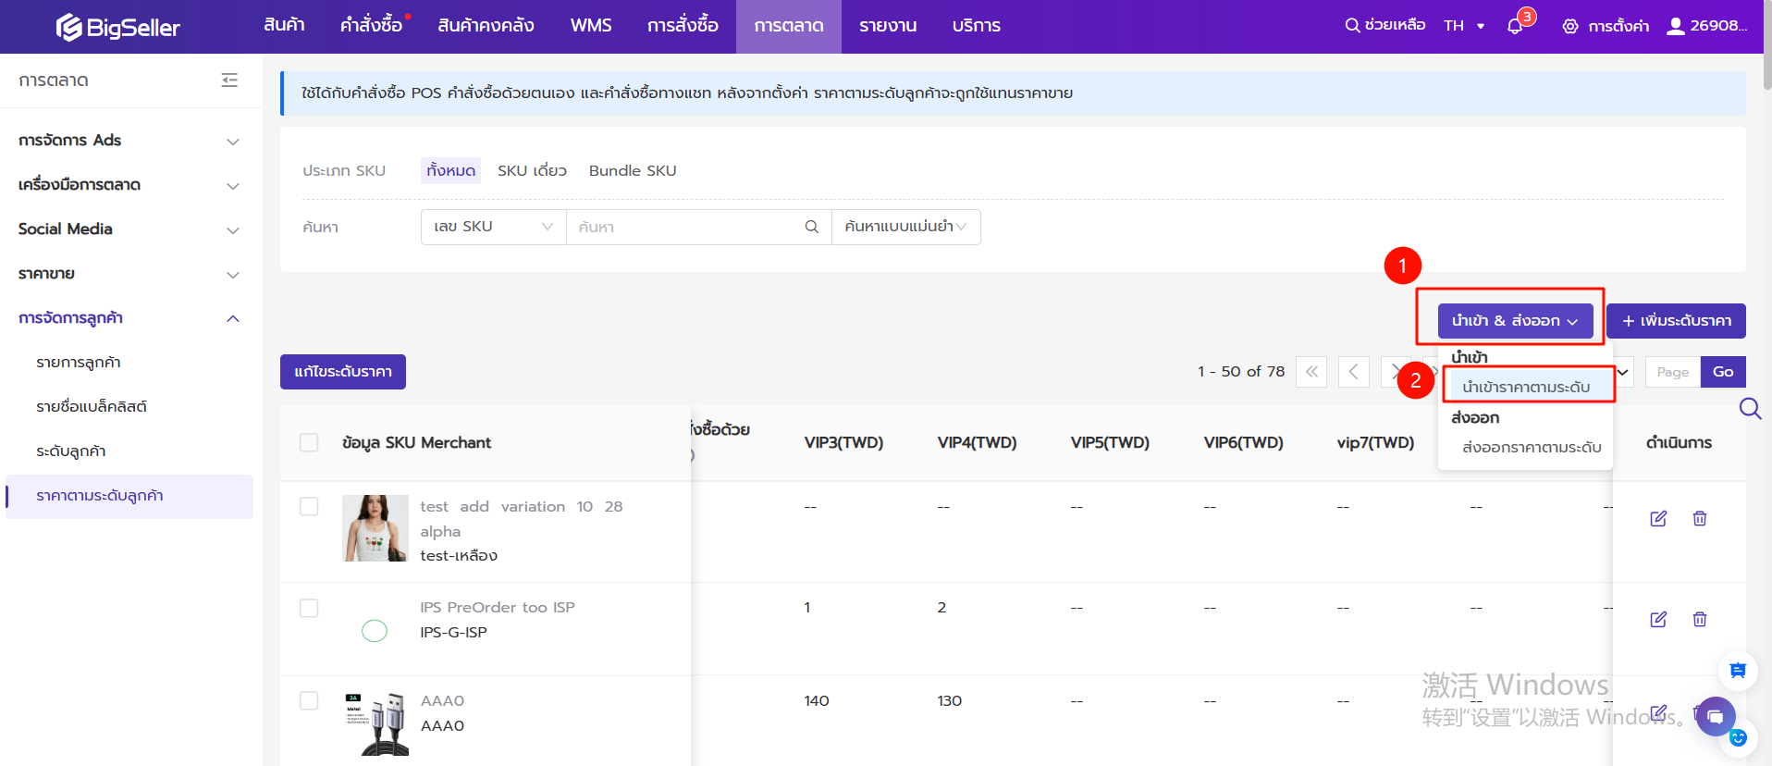1772x766 pixels.
Task: Collapse the sidebar with the menu icon
Action: coord(229,80)
